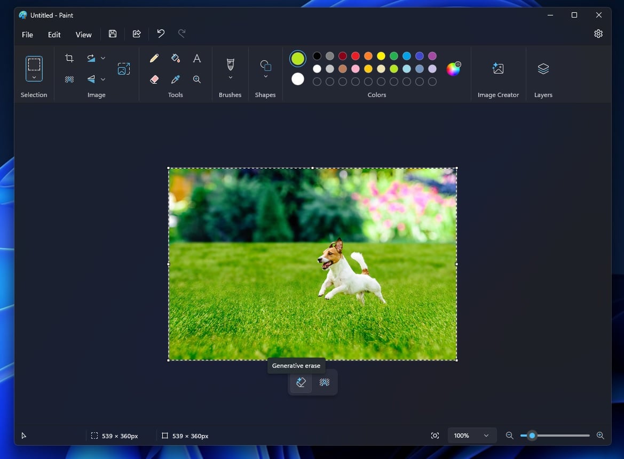This screenshot has height=459, width=624.
Task: Open the Edit menu
Action: 54,34
